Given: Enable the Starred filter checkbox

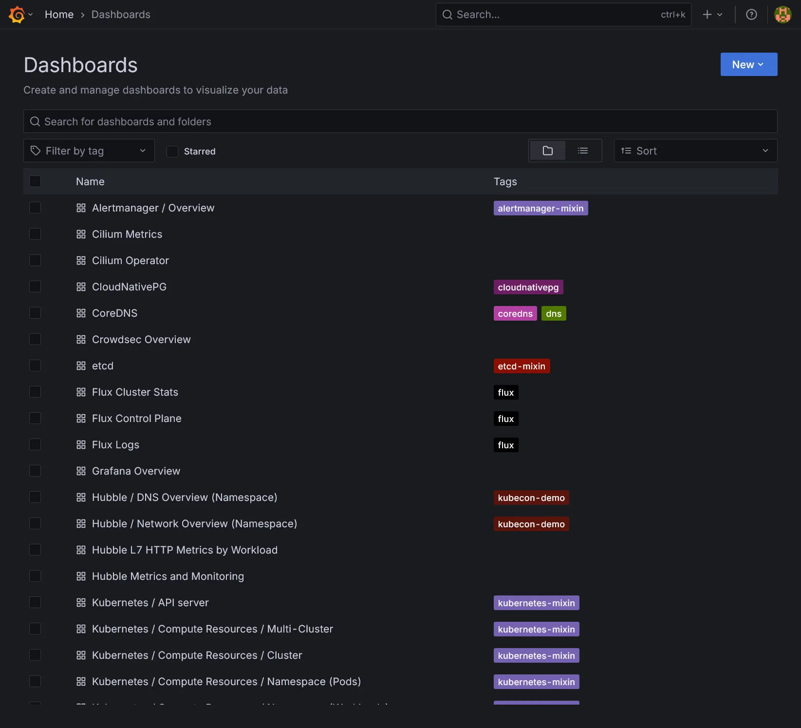Looking at the screenshot, I should tap(172, 151).
